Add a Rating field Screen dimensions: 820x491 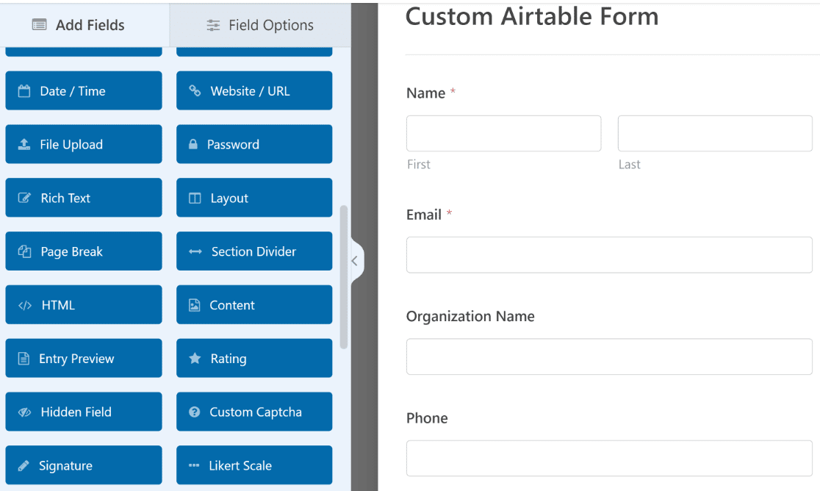(x=254, y=358)
